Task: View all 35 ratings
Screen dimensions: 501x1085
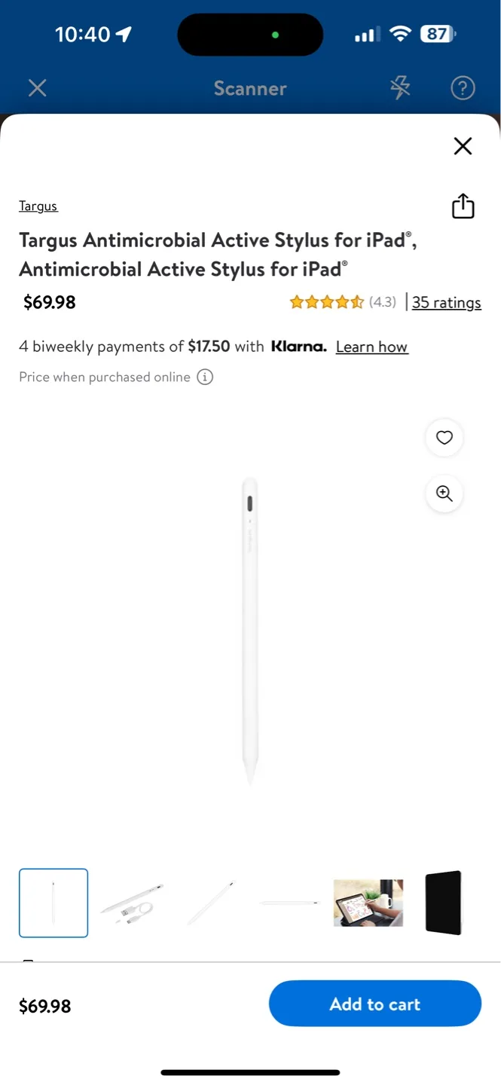Action: tap(446, 302)
